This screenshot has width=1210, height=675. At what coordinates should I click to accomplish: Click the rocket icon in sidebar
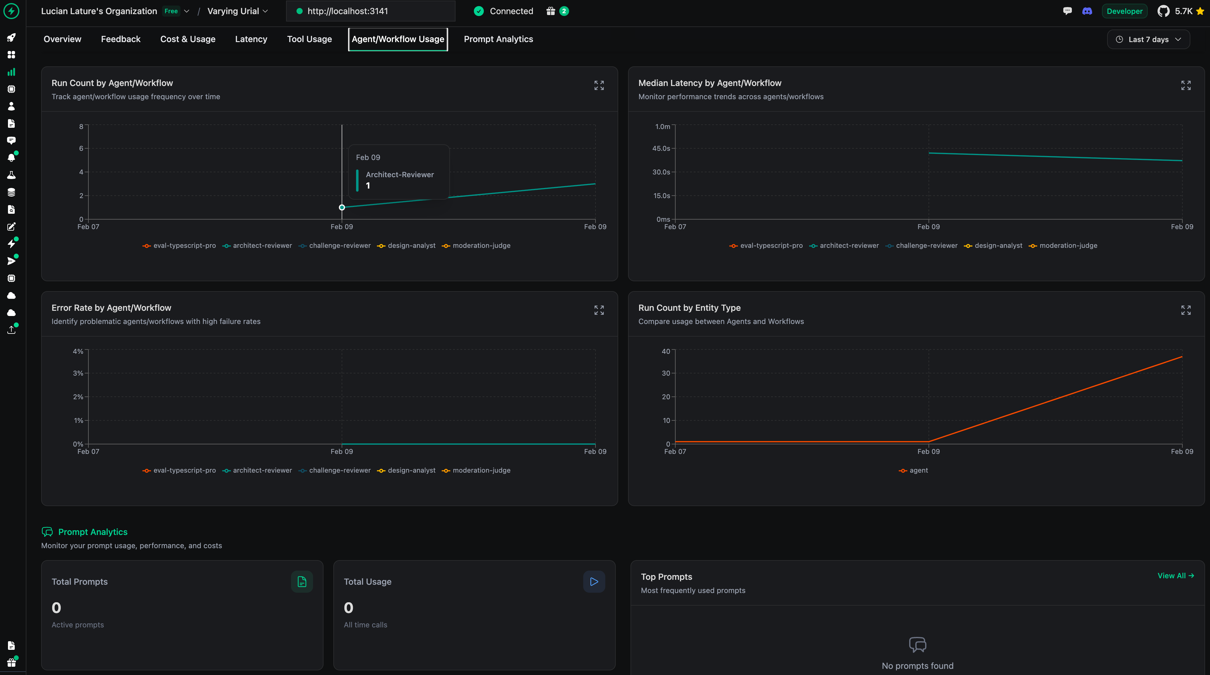tap(11, 37)
